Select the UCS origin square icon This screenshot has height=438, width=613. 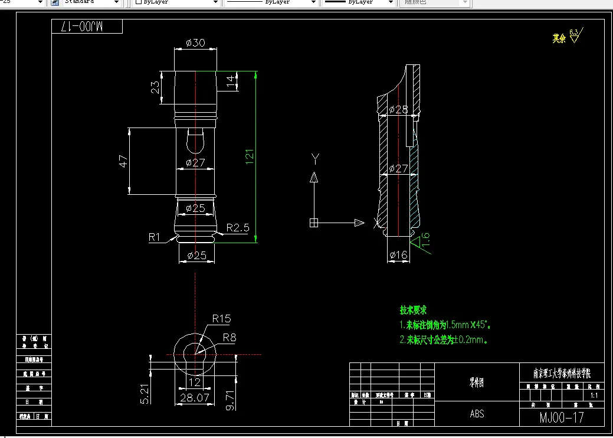click(x=313, y=223)
